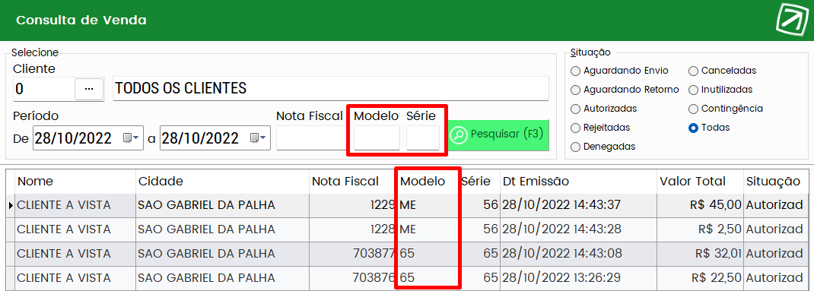
Task: Open calendar picker for the start date
Action: [x=131, y=138]
